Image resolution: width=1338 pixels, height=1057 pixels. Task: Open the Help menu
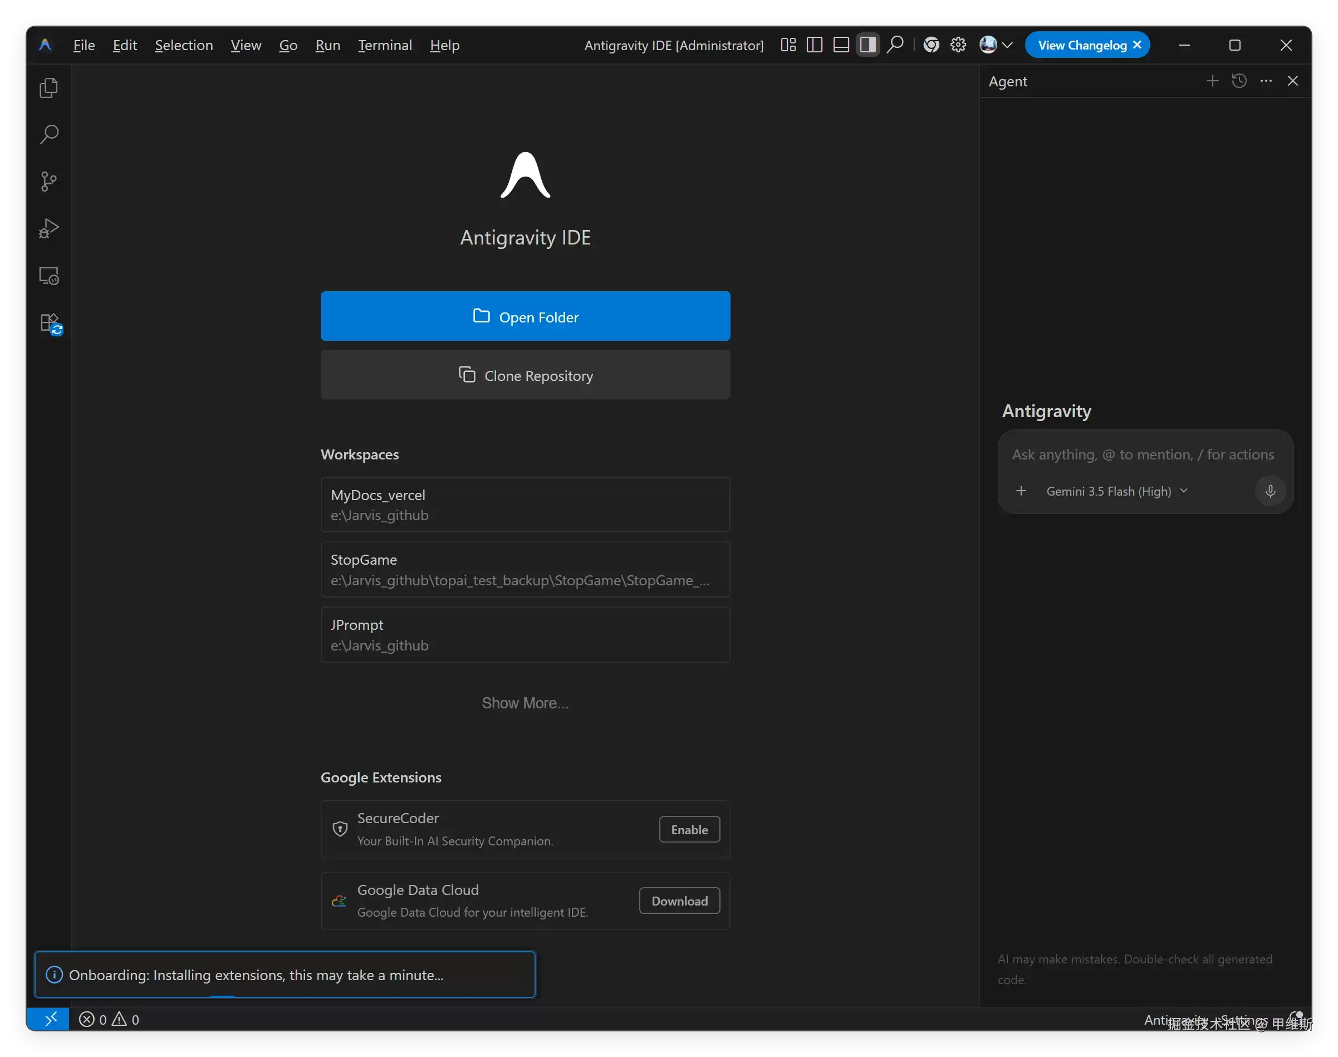click(x=445, y=45)
